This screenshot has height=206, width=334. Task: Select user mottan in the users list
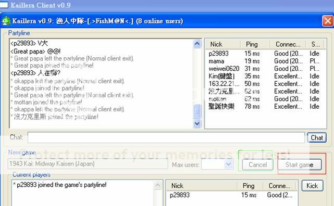[x=217, y=99]
